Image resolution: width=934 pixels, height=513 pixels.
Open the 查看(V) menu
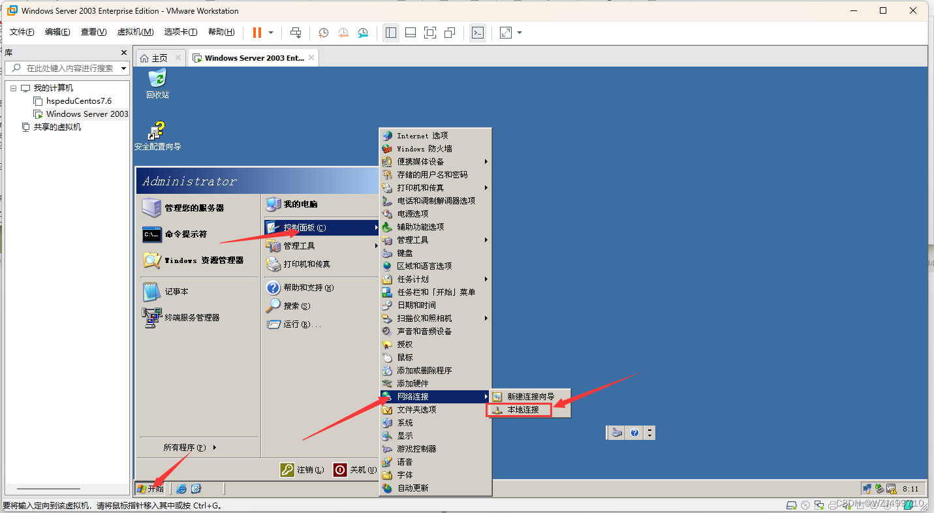[x=93, y=32]
